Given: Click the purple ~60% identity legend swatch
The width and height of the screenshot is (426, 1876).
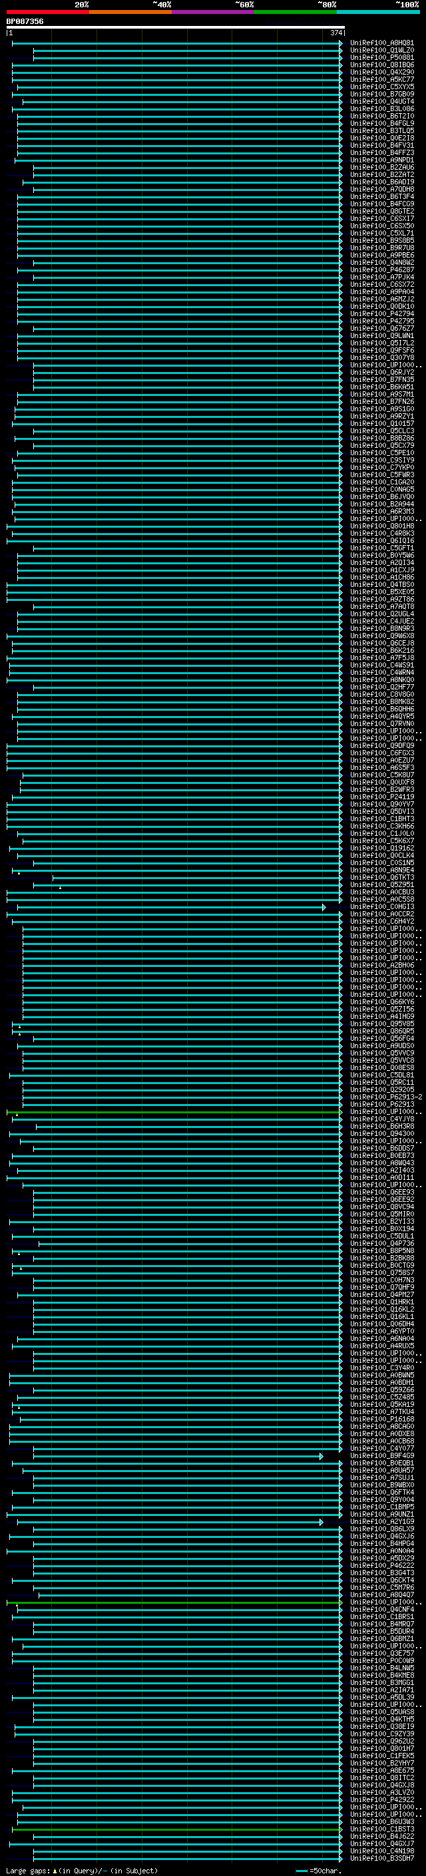Looking at the screenshot, I should [214, 12].
